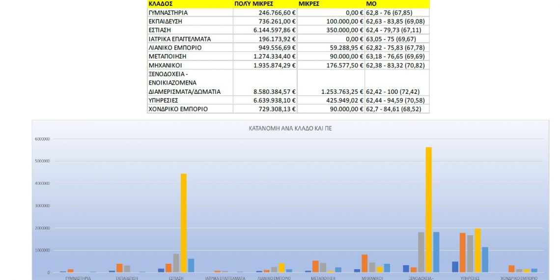Click the ΧΟΝΔΡΙΚΟ ΕΜΠΟΡΙΟ table row label
The image size is (560, 280).
point(178,109)
